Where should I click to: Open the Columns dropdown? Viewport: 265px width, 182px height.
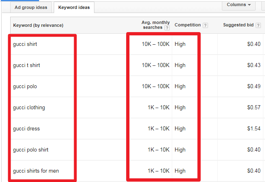point(239,5)
